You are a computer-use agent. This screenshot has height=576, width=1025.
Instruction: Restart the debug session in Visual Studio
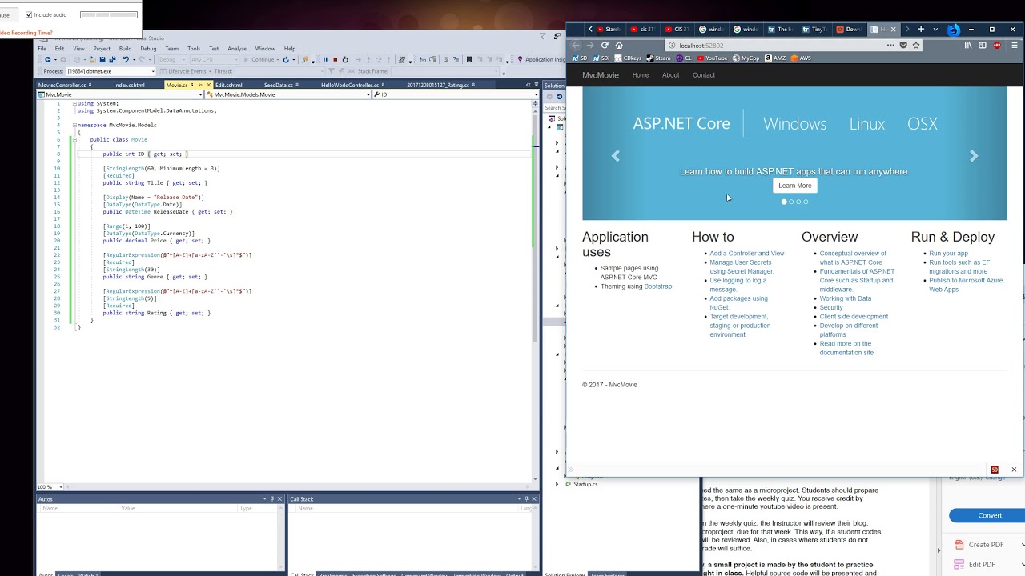click(x=345, y=59)
